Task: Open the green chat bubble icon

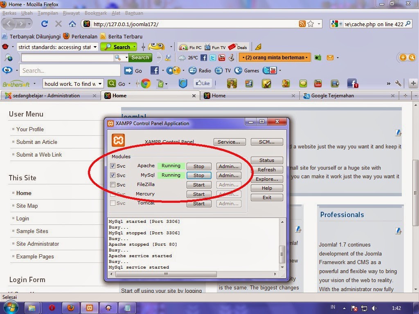Action: pyautogui.click(x=303, y=83)
